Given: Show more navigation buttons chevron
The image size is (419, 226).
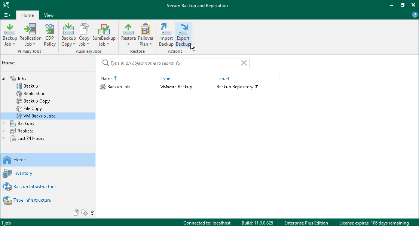Looking at the screenshot, I should click(92, 213).
